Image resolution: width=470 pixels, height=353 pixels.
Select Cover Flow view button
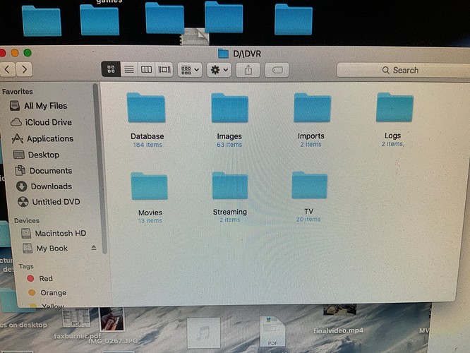click(x=164, y=69)
